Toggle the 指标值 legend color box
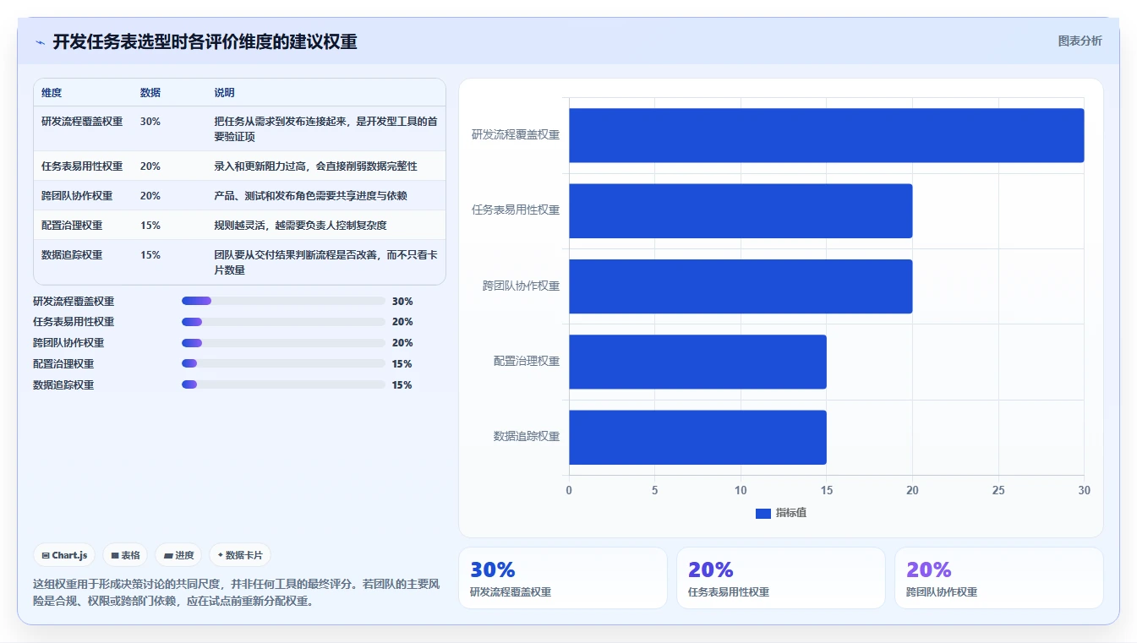 pos(763,513)
